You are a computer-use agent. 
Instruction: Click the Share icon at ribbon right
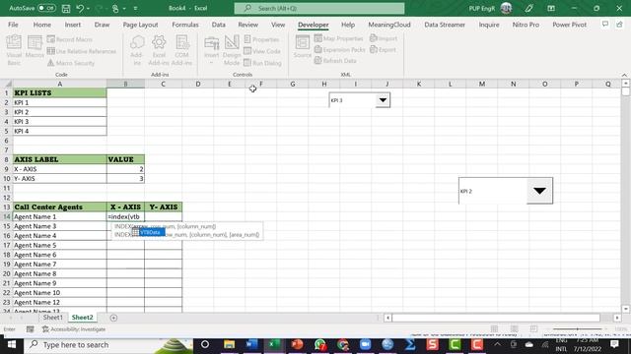point(620,25)
